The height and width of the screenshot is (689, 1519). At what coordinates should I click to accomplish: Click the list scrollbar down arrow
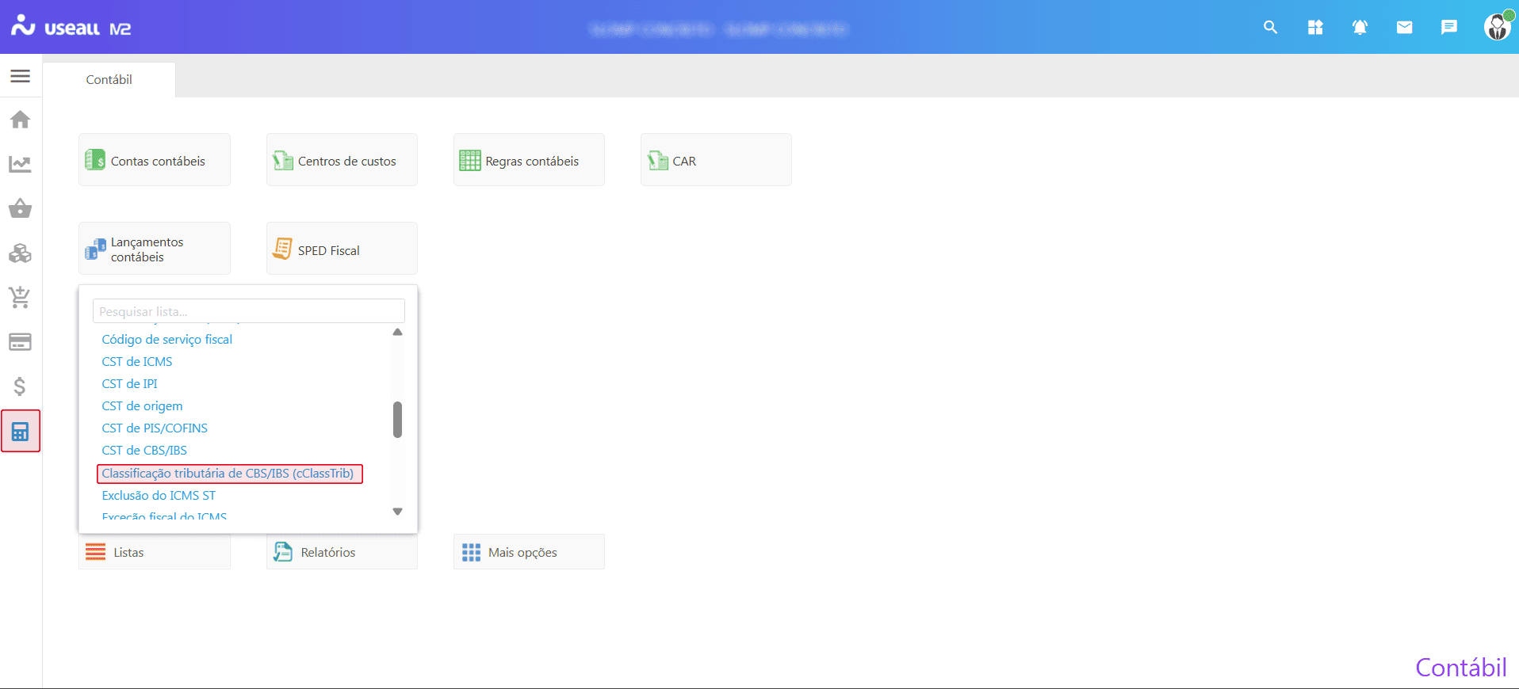tap(398, 512)
